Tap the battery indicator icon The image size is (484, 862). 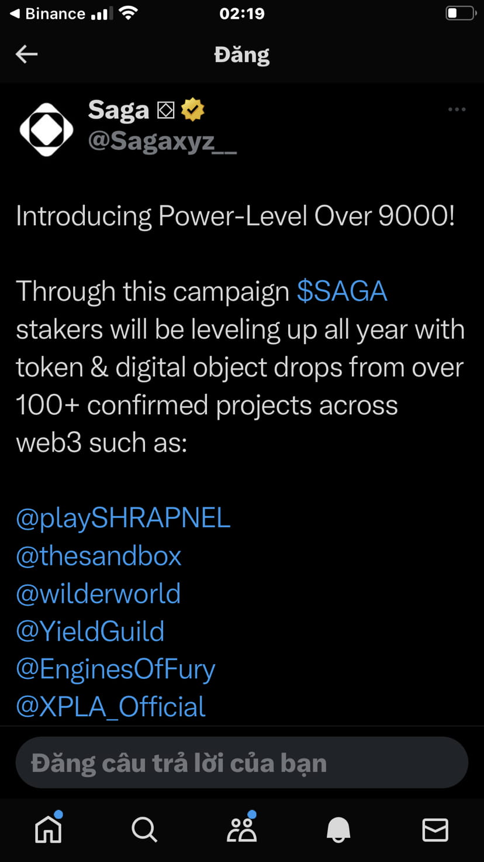460,13
